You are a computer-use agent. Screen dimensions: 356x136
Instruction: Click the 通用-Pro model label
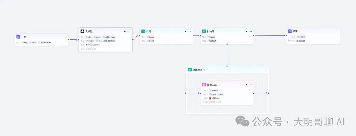pyautogui.click(x=216, y=98)
